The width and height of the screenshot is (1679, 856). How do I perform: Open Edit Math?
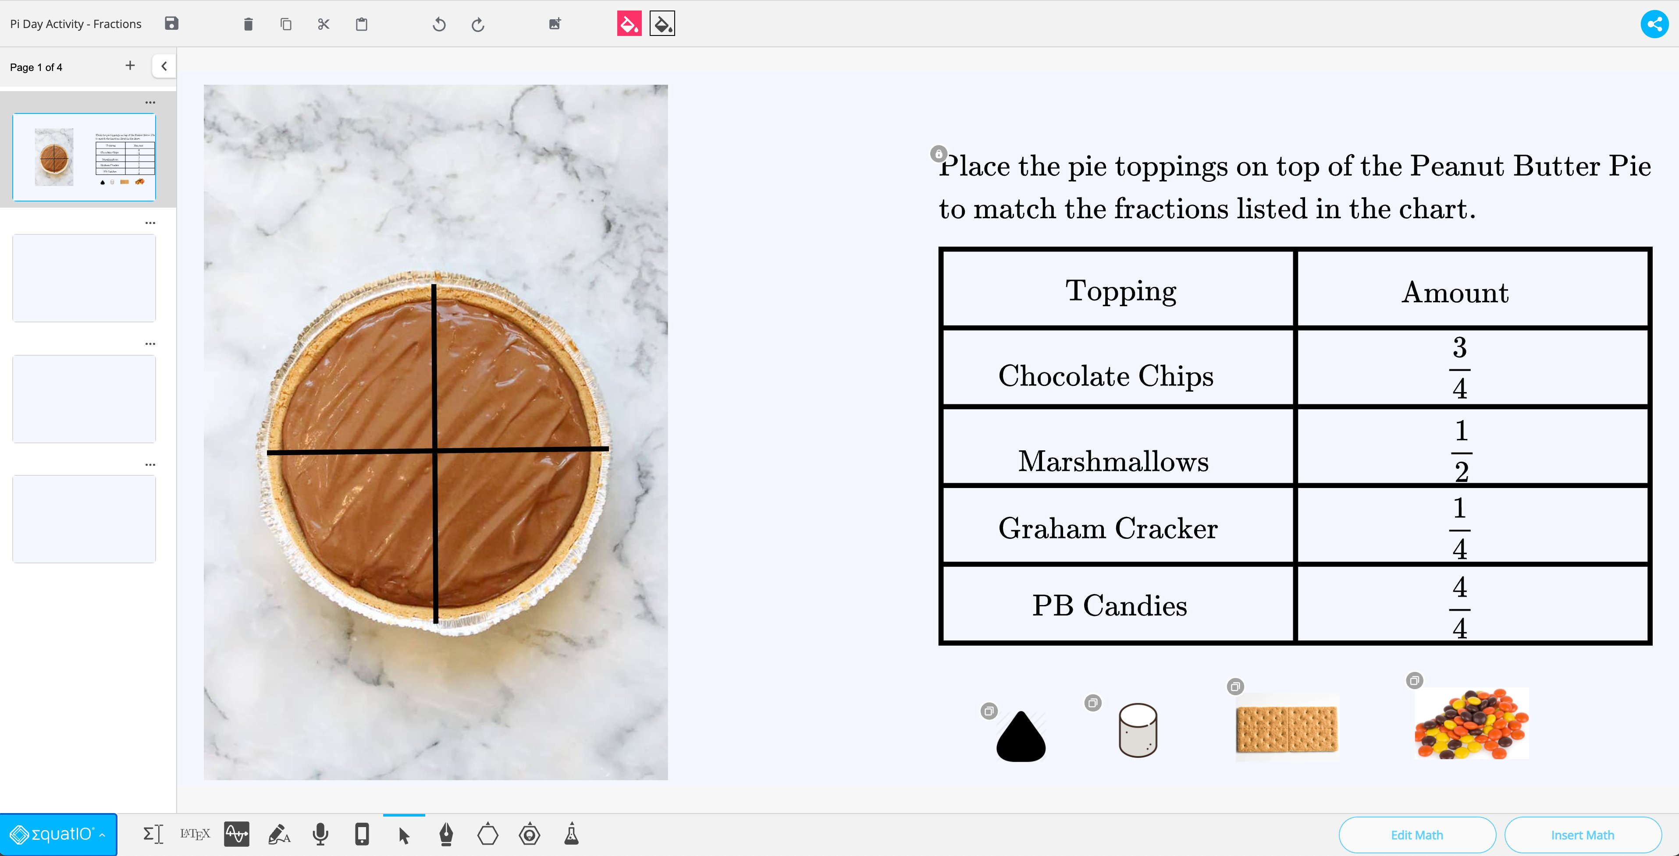coord(1417,835)
